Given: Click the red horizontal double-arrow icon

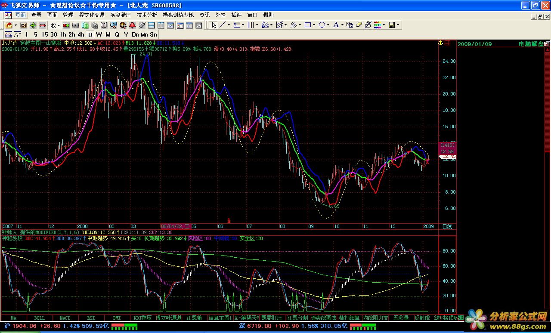Looking at the screenshot, I should [x=43, y=25].
